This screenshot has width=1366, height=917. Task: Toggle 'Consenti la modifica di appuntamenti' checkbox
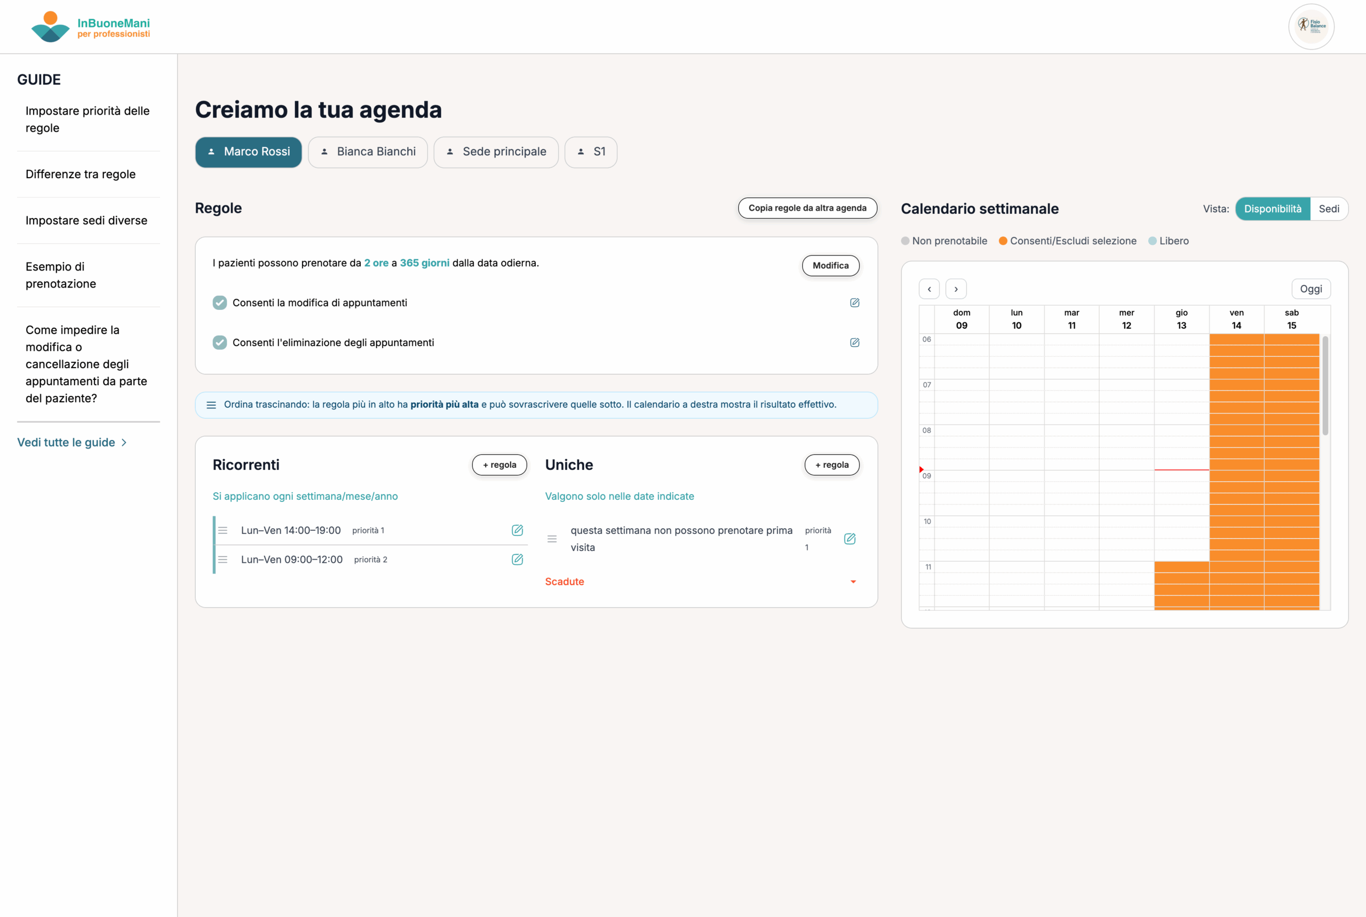(220, 302)
